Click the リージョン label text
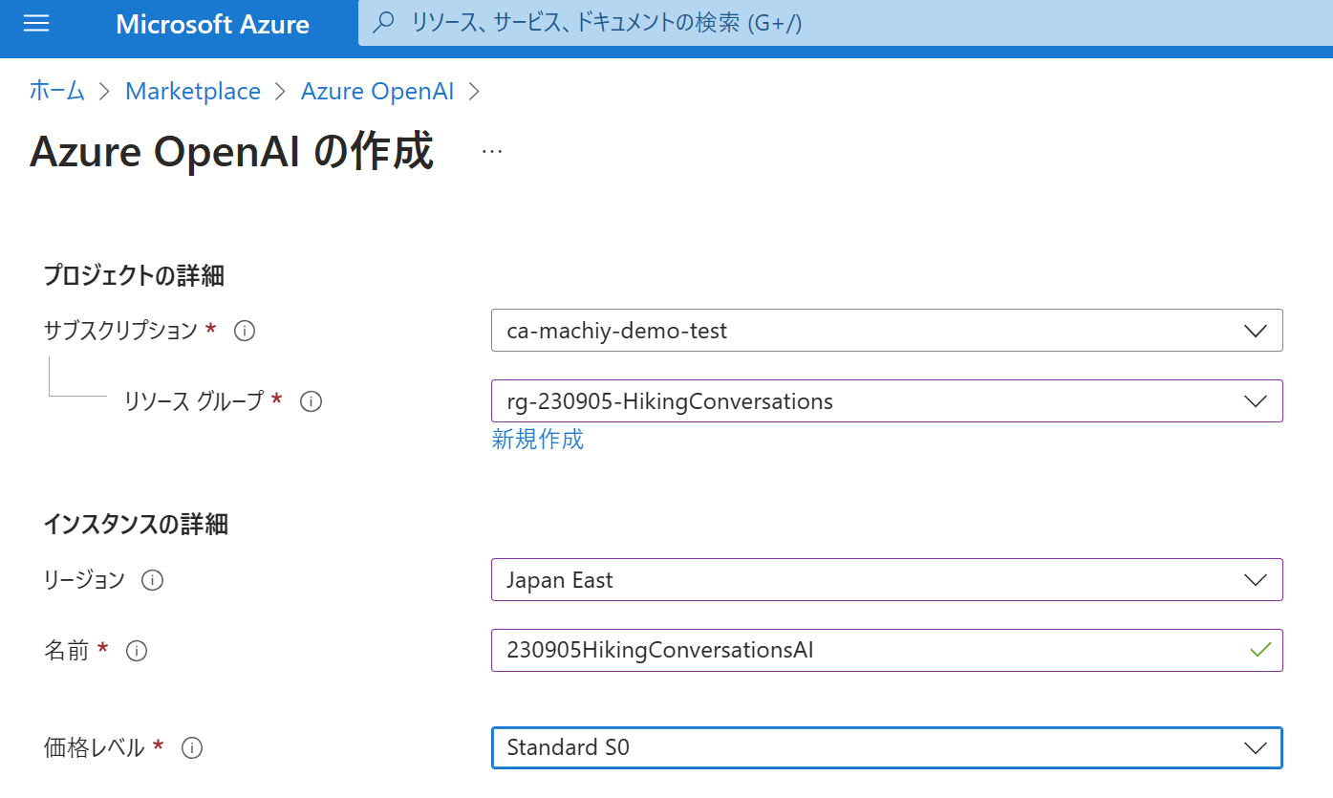Screen dimensions: 1333x798 [84, 580]
